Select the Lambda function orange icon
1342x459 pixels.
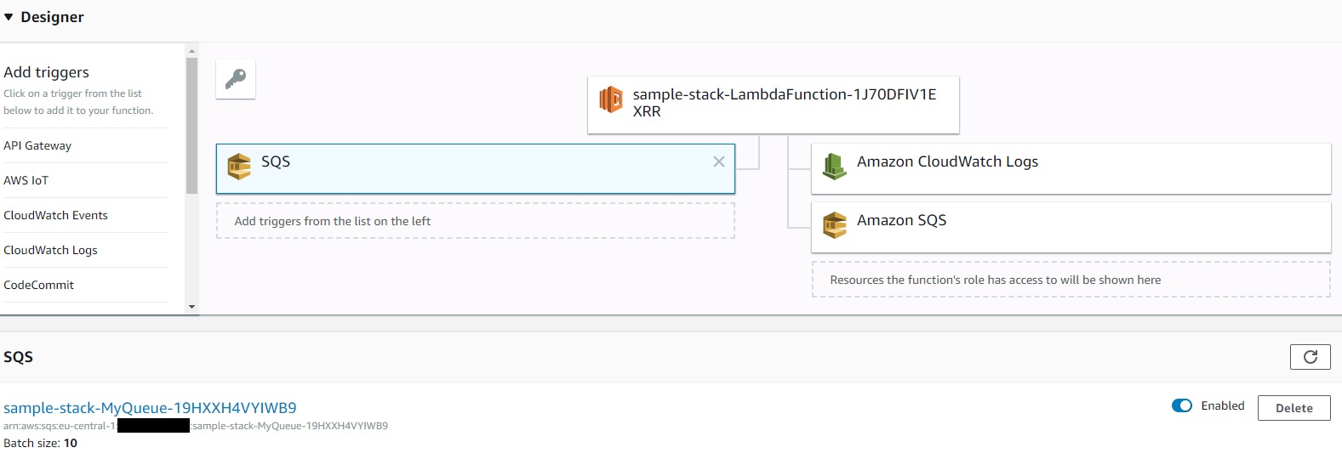point(611,100)
